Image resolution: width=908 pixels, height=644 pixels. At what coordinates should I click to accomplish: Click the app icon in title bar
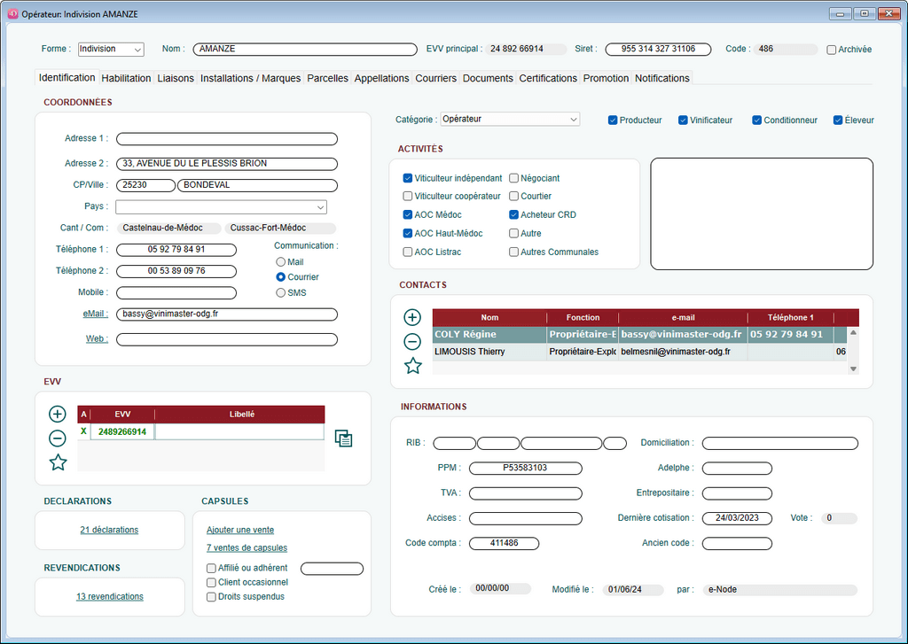[x=12, y=14]
